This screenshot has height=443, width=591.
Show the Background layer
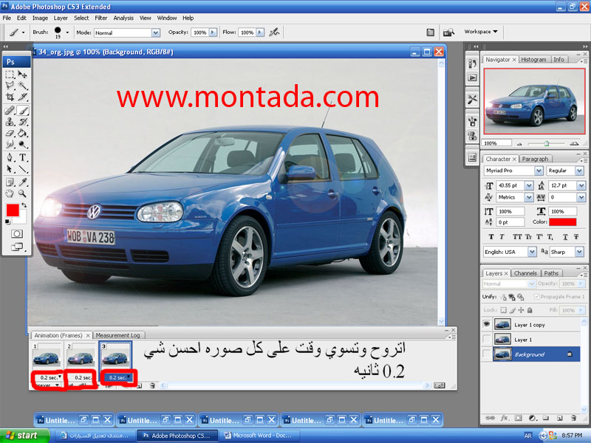[x=486, y=354]
